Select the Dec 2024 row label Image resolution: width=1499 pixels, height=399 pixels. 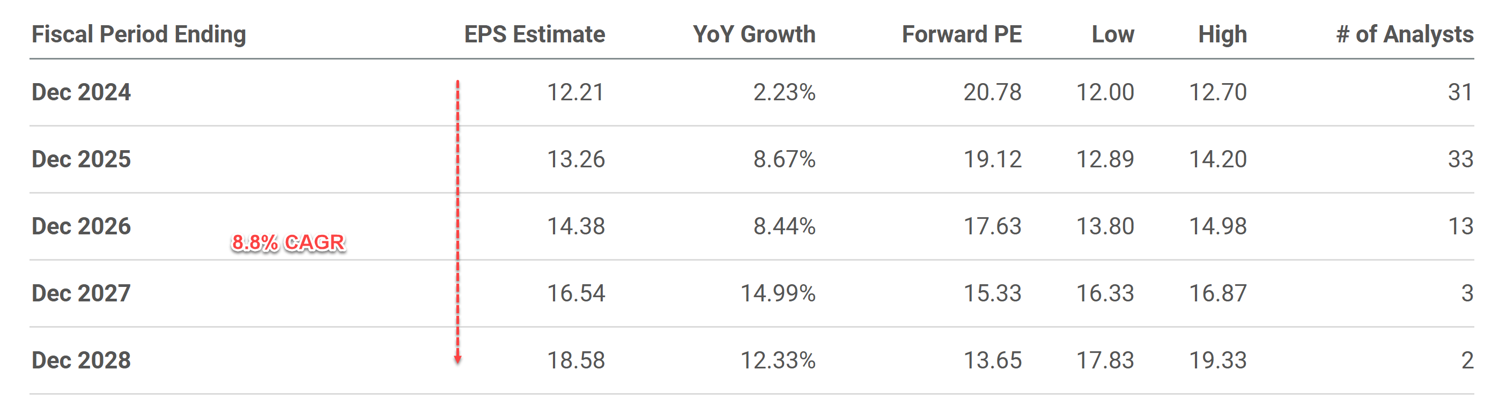[82, 92]
